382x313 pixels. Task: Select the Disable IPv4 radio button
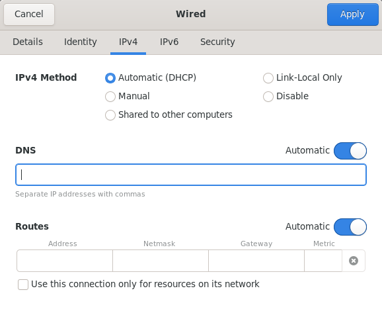[x=268, y=97]
